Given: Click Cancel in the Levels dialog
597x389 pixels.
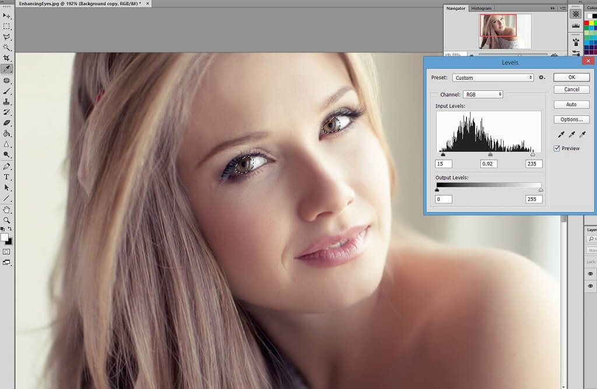Looking at the screenshot, I should tap(571, 89).
